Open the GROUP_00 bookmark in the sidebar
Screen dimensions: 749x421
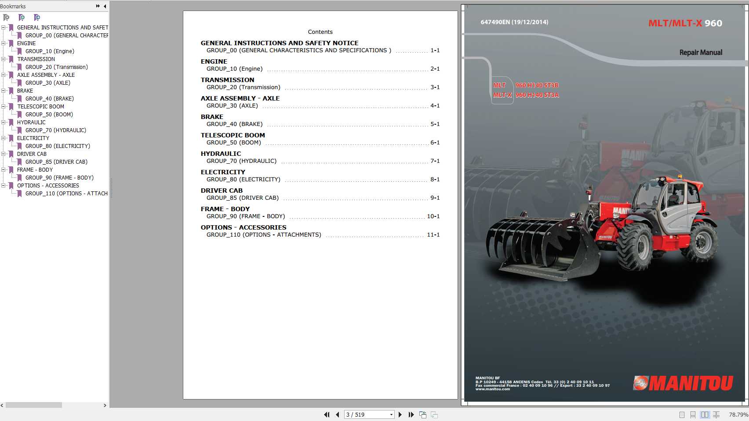(66, 36)
